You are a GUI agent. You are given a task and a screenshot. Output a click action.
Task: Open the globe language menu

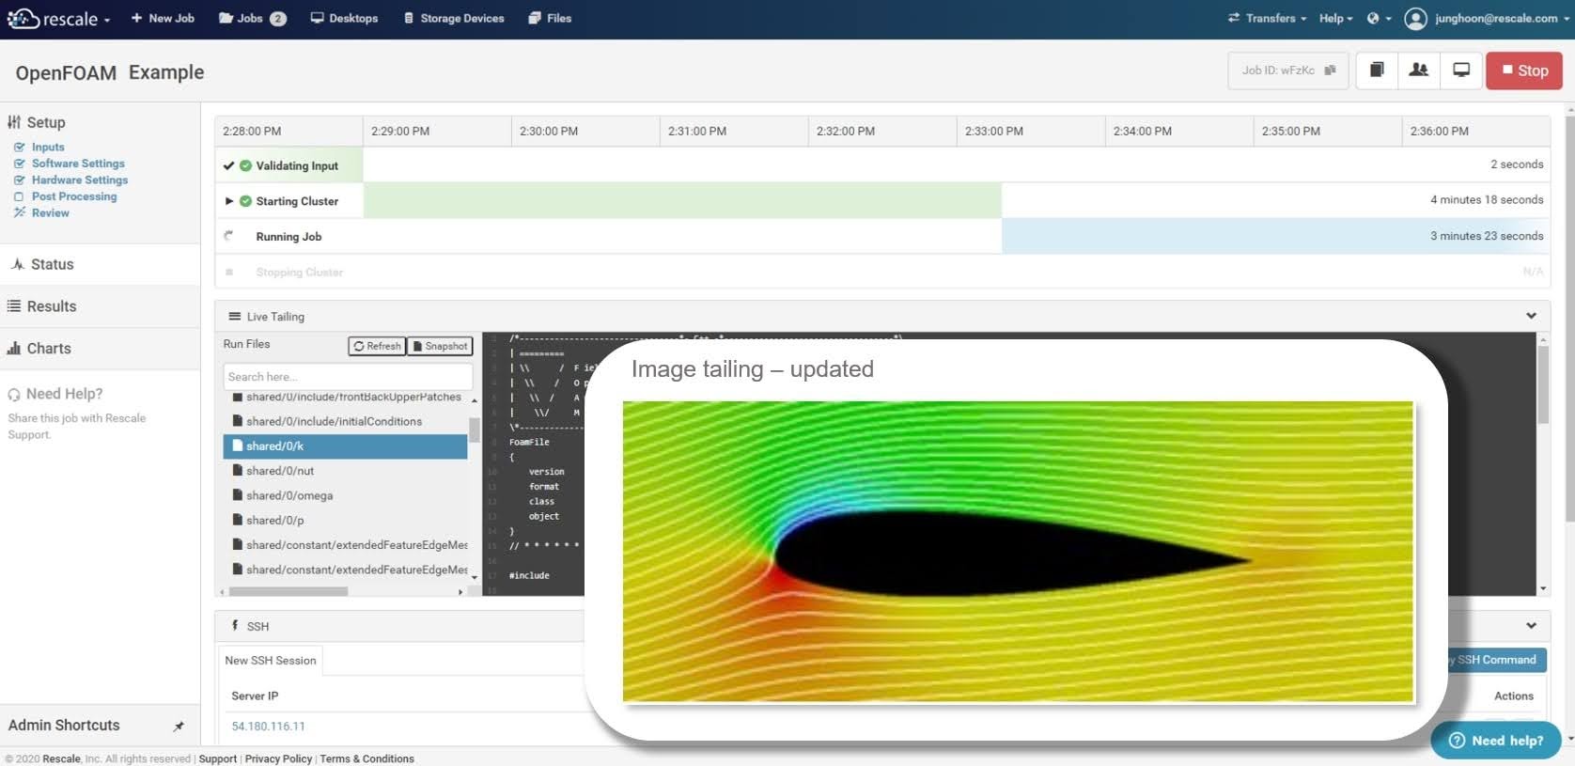click(1378, 19)
